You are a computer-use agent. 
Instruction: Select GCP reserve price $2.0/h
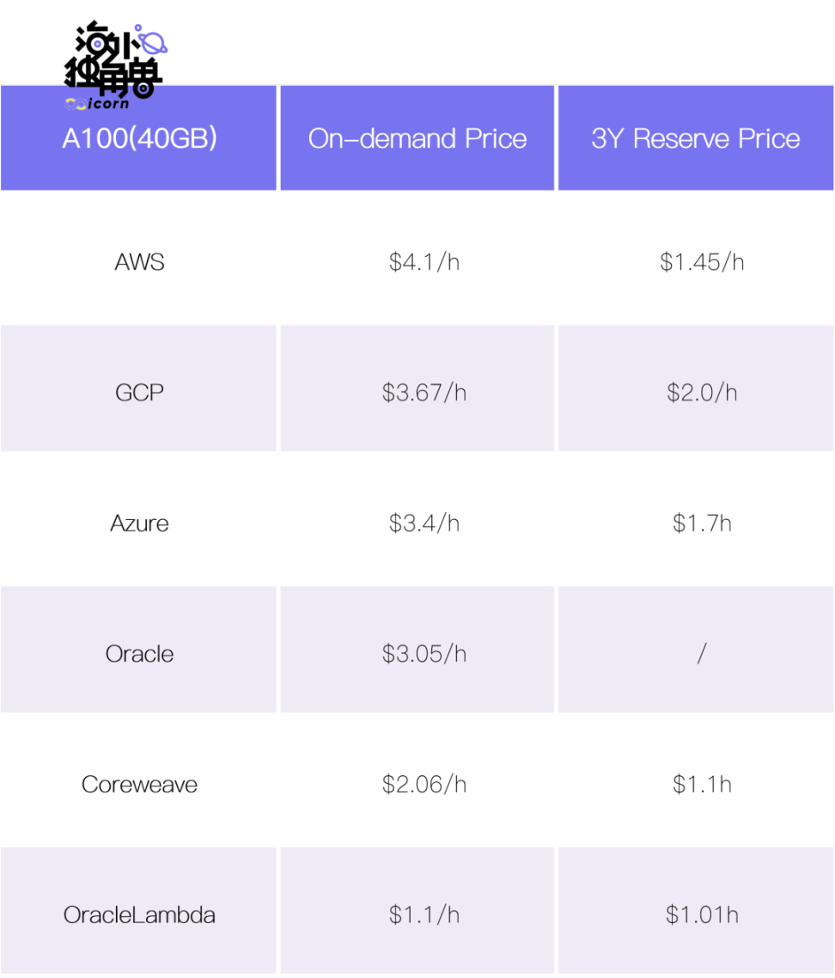[702, 393]
